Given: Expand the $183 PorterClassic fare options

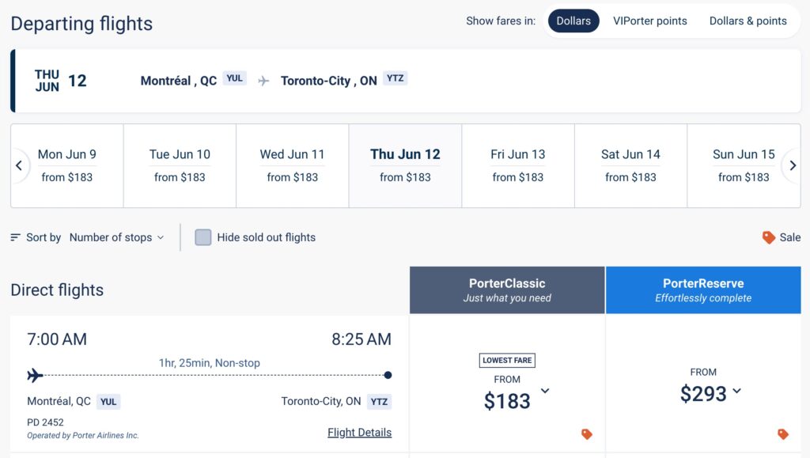Looking at the screenshot, I should tap(545, 391).
